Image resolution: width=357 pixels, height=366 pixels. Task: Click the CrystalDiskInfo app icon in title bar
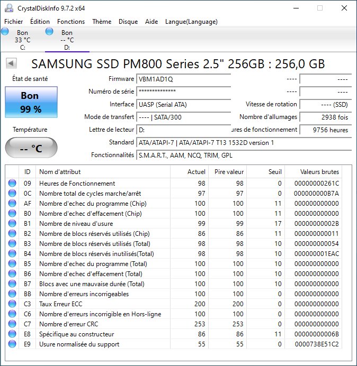[x=9, y=8]
